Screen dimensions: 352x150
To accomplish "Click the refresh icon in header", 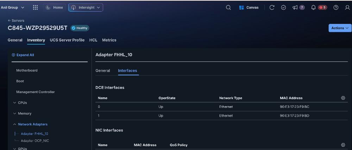I will pyautogui.click(x=272, y=8).
